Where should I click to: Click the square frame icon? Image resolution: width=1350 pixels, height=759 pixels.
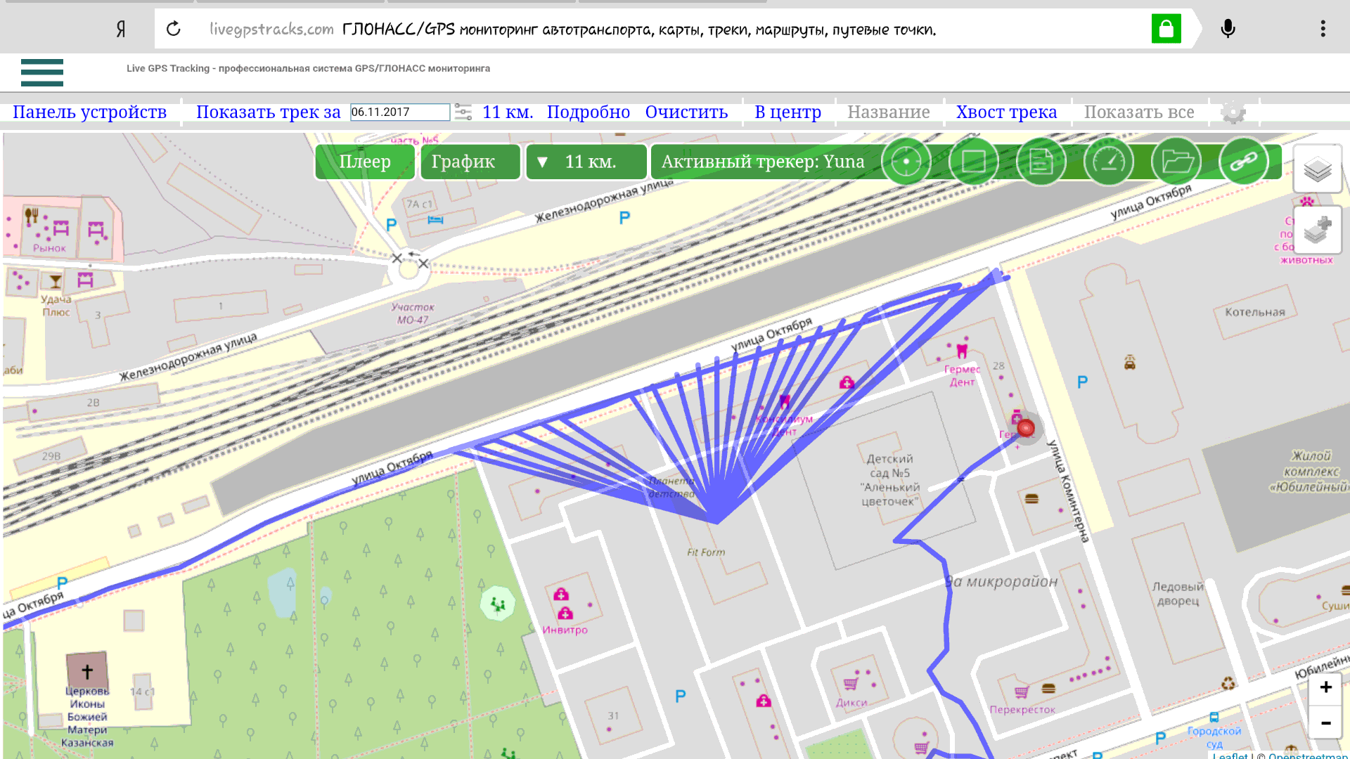974,162
